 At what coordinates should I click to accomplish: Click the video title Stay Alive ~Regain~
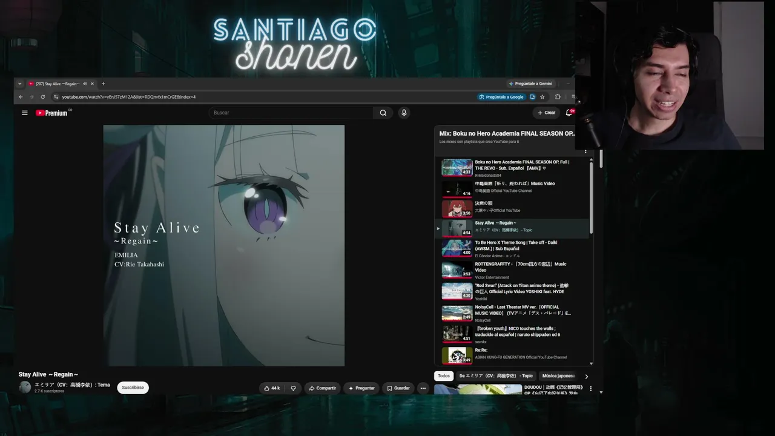[x=48, y=374]
